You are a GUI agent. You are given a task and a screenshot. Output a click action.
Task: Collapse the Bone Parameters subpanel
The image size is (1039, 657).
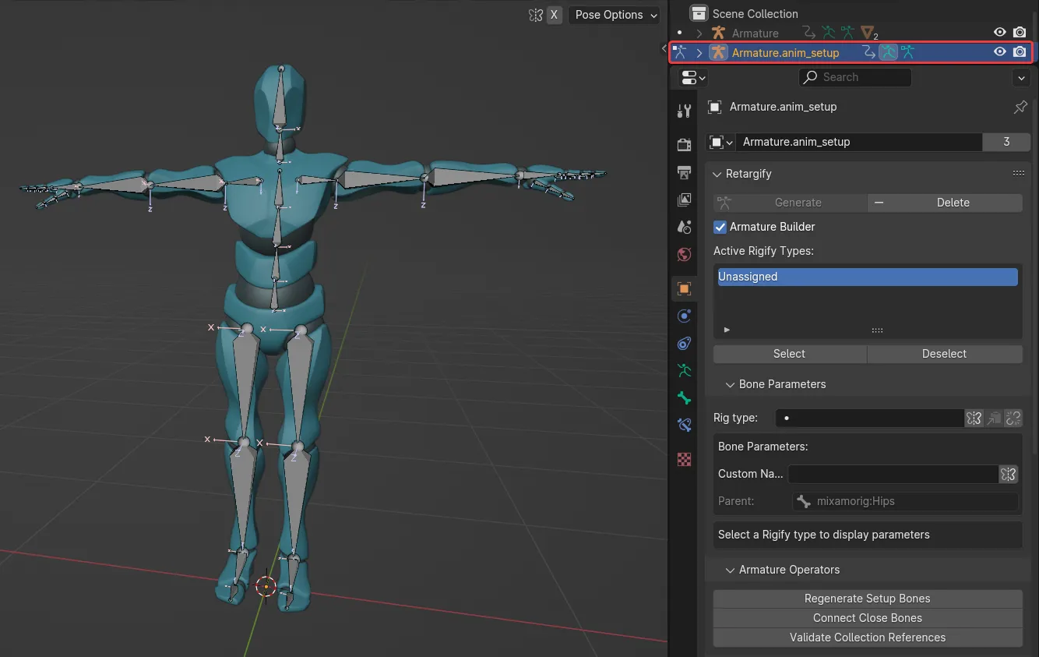(x=731, y=384)
